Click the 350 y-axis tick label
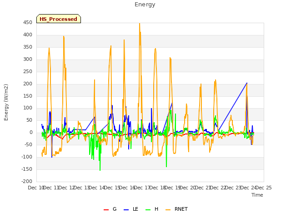Screen dimensions: 291x218 click(x=28, y=47)
